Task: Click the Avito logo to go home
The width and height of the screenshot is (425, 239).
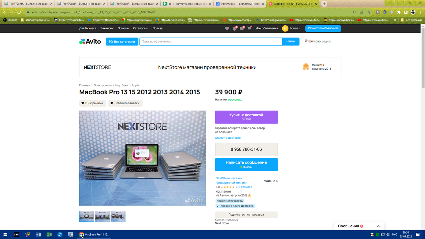Action: coord(90,41)
